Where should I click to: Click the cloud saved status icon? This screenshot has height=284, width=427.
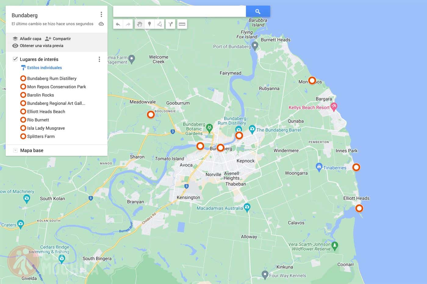101,24
